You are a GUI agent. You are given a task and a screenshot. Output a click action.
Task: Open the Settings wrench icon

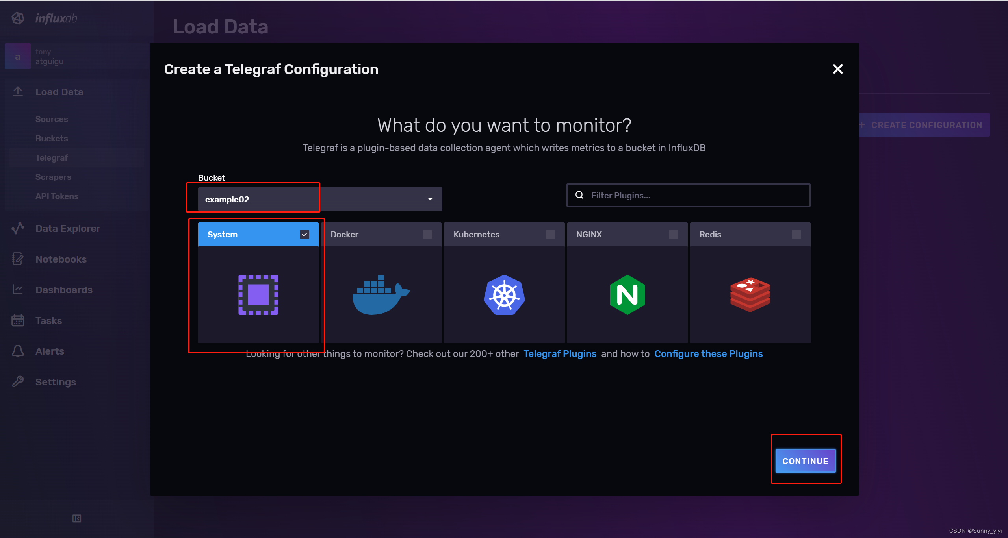(x=18, y=382)
